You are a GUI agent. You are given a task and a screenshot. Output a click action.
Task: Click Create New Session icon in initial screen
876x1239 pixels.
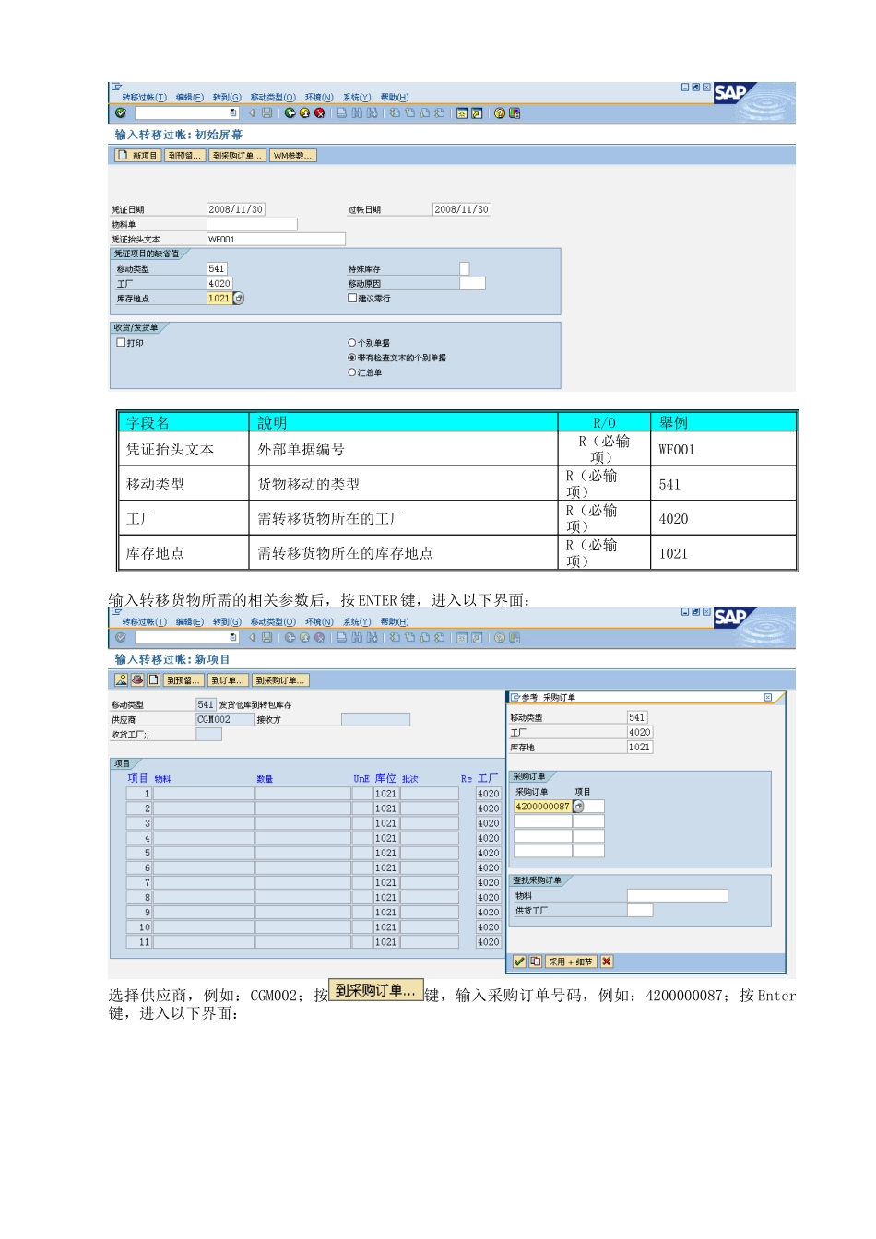[x=462, y=112]
